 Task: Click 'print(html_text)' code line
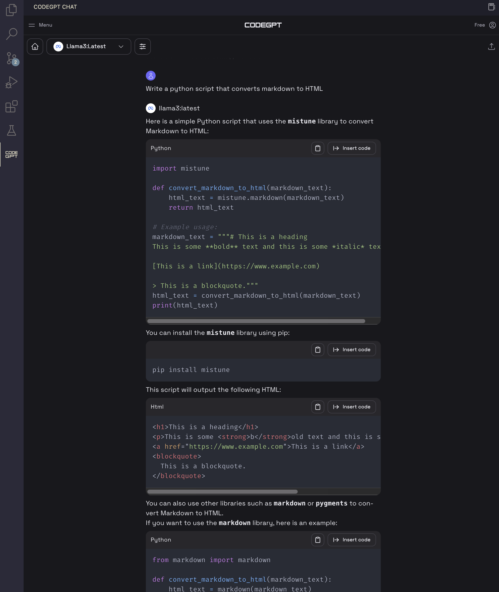[185, 305]
